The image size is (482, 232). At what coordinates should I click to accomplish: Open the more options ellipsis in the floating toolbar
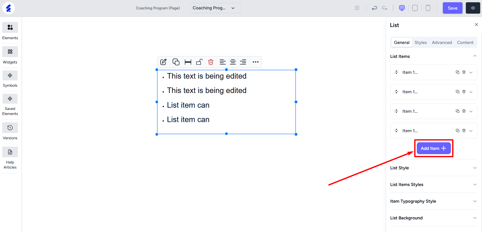click(256, 62)
